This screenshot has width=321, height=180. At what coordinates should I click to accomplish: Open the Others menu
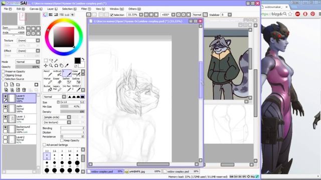(135, 9)
